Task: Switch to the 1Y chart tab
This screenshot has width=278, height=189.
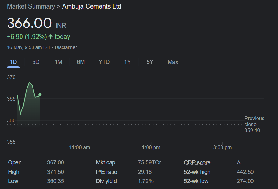Action: pos(127,62)
